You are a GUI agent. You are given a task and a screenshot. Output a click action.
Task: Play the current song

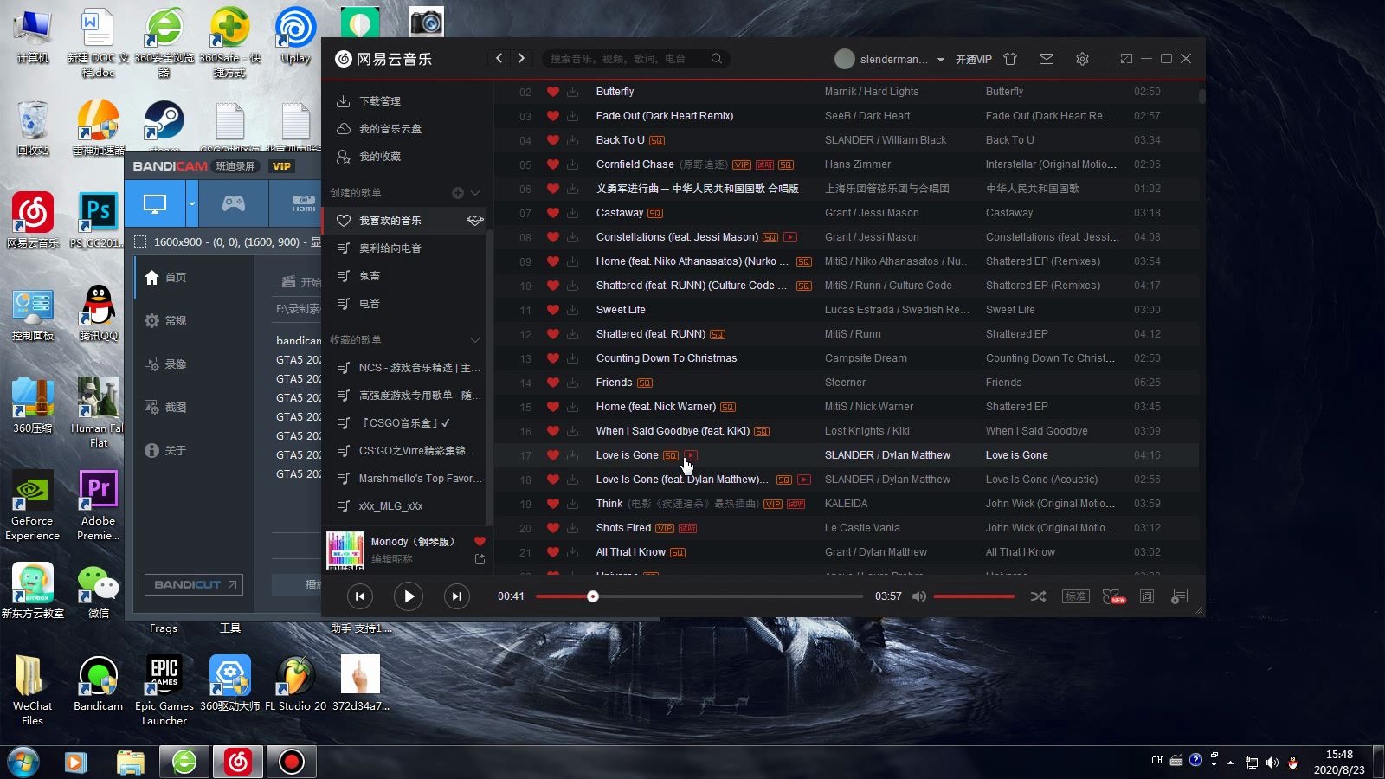coord(409,596)
